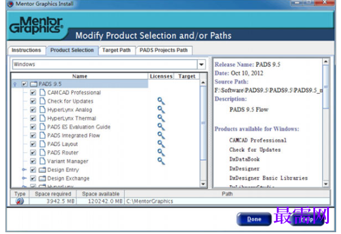This screenshot has width=341, height=234.
Task: Toggle HyperLynx Analog checkbox
Action: (33, 109)
